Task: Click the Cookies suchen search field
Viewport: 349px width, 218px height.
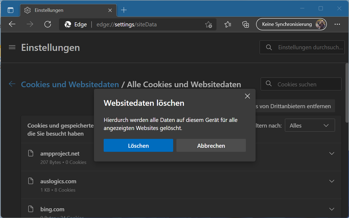Action: (304, 84)
